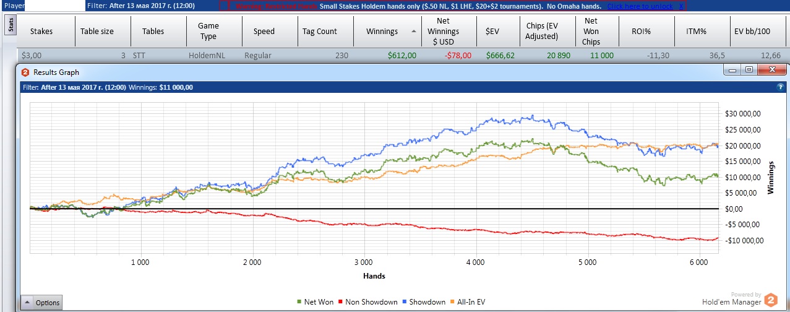
Task: Close the Results Graph window
Action: coord(770,71)
